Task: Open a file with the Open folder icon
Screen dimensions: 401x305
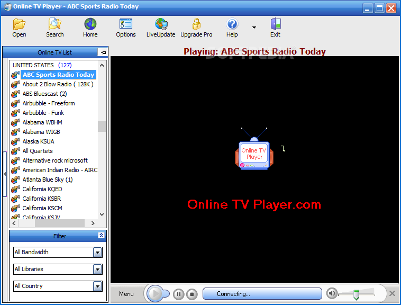Action: [19, 28]
